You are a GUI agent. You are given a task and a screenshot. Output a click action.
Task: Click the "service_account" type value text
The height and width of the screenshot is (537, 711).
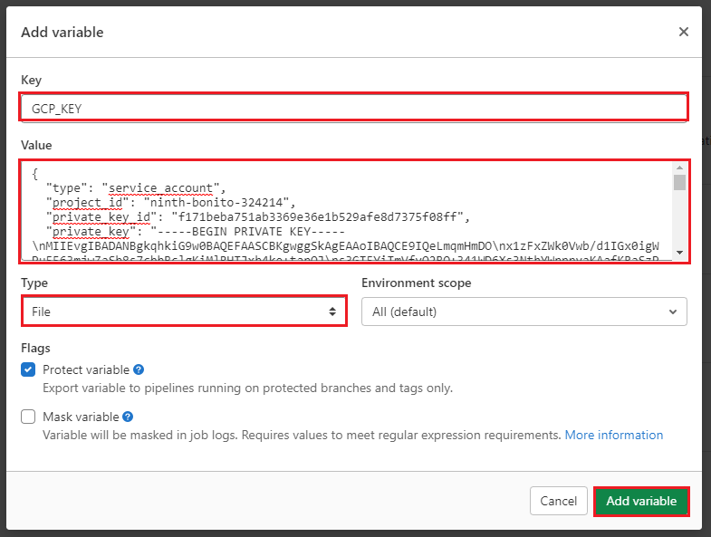(x=160, y=187)
